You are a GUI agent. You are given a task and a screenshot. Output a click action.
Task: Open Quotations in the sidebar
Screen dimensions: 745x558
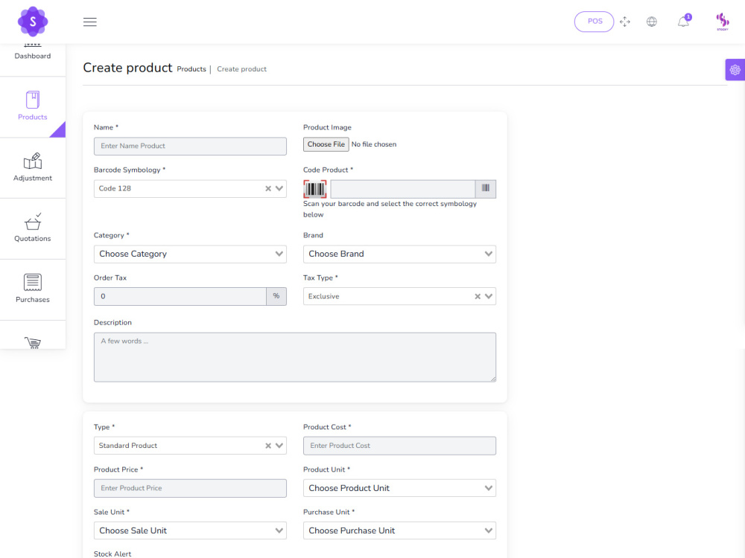click(33, 228)
